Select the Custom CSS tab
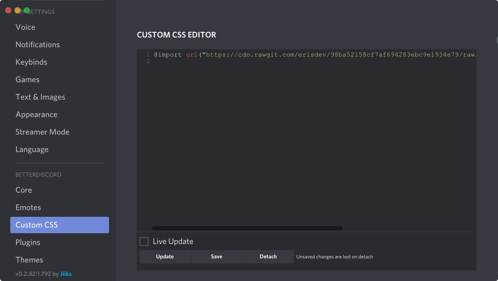 click(59, 225)
